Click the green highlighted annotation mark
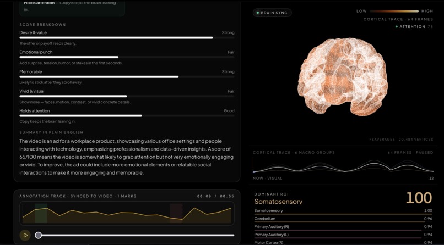This screenshot has height=245, width=444. click(41, 213)
